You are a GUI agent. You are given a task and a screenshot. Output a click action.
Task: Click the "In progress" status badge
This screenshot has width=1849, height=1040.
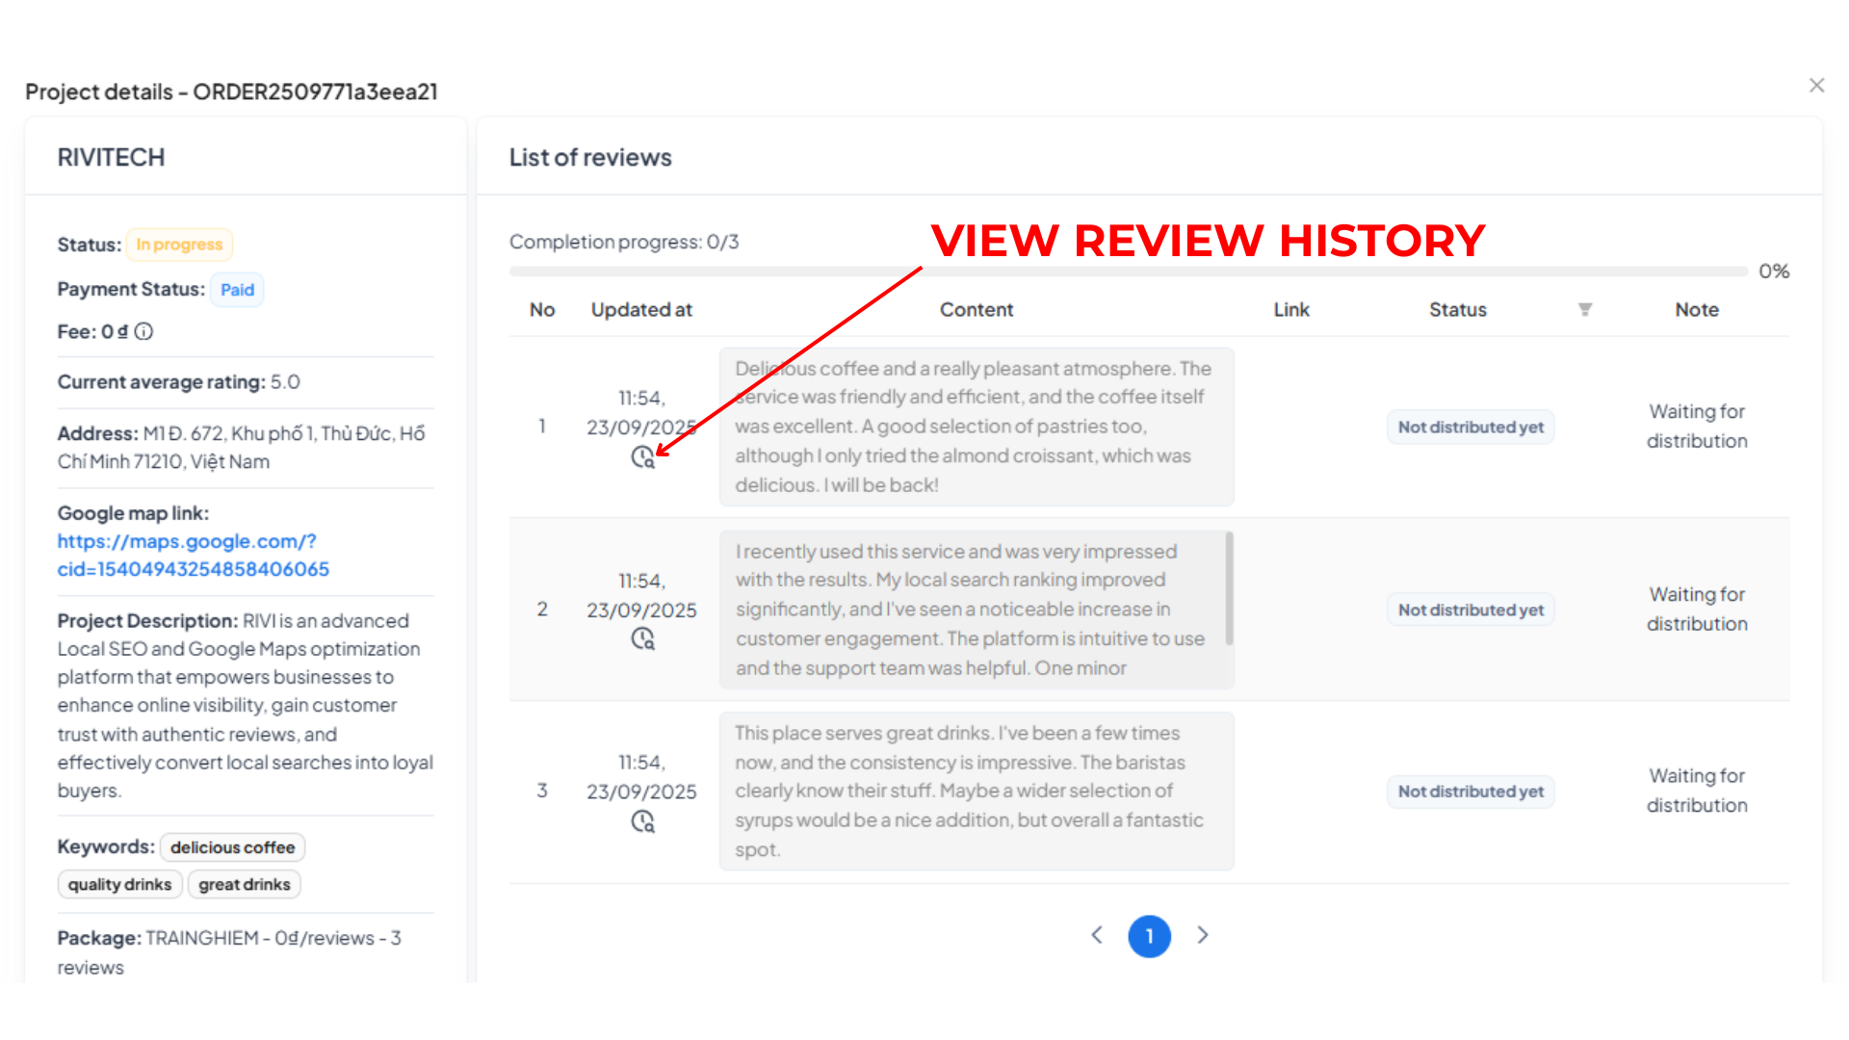tap(179, 245)
